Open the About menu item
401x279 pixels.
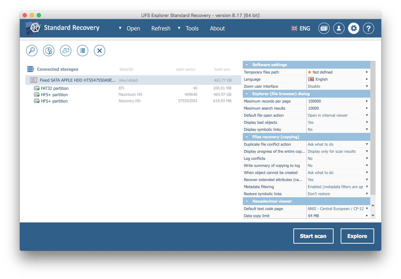[x=217, y=29]
